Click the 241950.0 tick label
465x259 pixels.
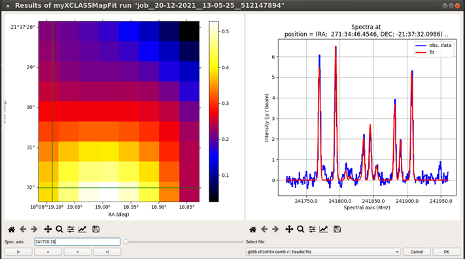click(x=441, y=201)
